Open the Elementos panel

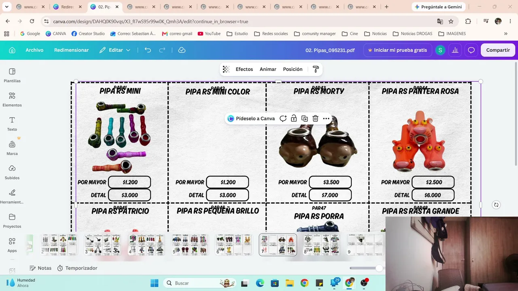click(x=12, y=99)
